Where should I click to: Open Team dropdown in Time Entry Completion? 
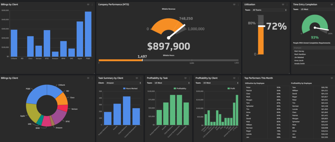(316, 9)
